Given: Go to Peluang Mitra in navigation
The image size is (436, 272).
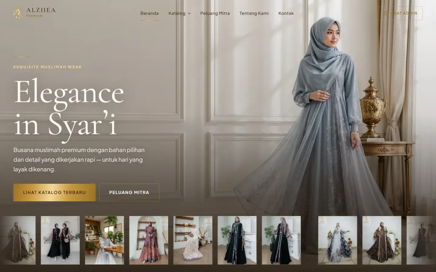Looking at the screenshot, I should (215, 13).
